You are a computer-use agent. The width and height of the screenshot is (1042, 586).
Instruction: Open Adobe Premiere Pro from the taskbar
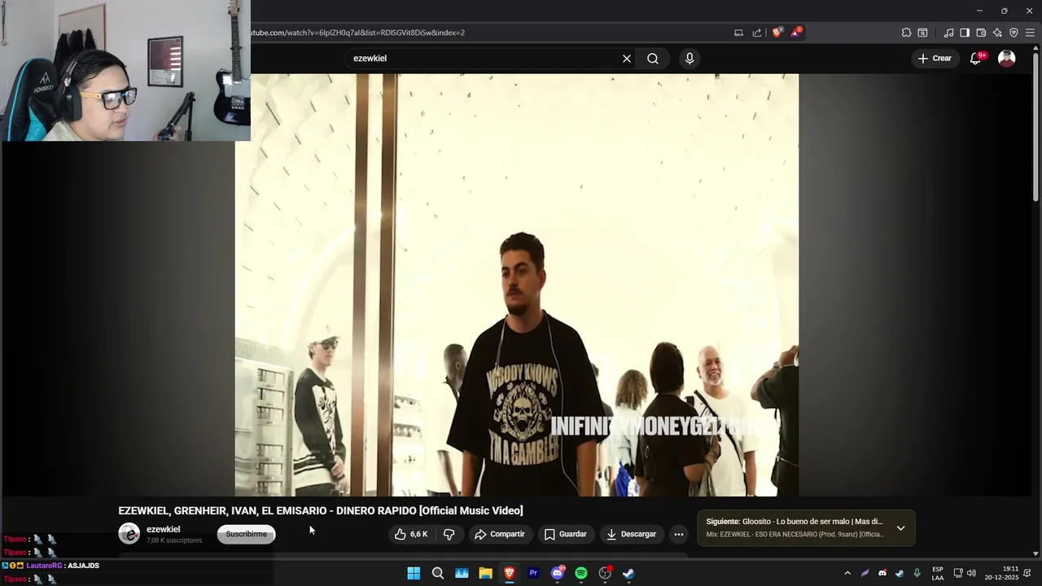[533, 573]
